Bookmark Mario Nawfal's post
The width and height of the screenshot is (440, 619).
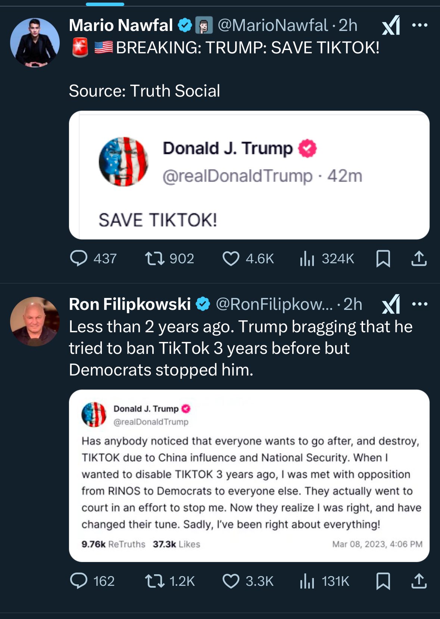[x=383, y=258]
